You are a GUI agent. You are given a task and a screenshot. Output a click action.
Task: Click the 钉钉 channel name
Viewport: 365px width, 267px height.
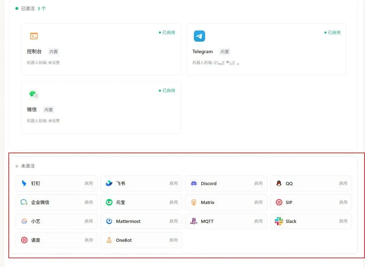click(x=36, y=183)
